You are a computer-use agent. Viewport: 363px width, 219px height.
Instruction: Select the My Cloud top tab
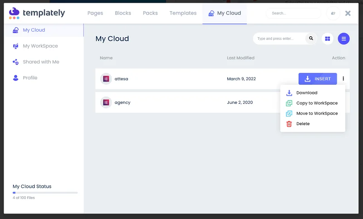[225, 14]
